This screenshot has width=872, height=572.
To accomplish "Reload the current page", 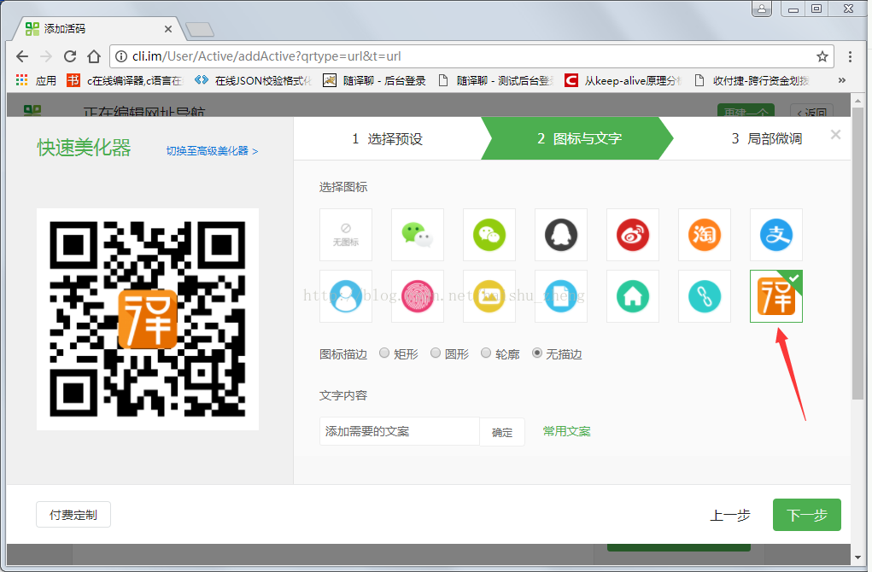I will coord(70,56).
